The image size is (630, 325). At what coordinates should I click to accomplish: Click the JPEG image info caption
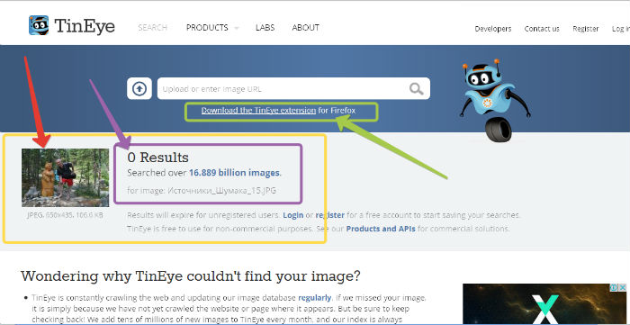[x=65, y=215]
